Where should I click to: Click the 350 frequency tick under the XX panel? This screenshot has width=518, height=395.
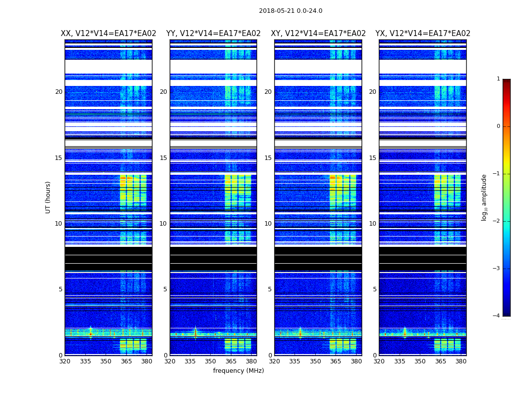coord(106,361)
